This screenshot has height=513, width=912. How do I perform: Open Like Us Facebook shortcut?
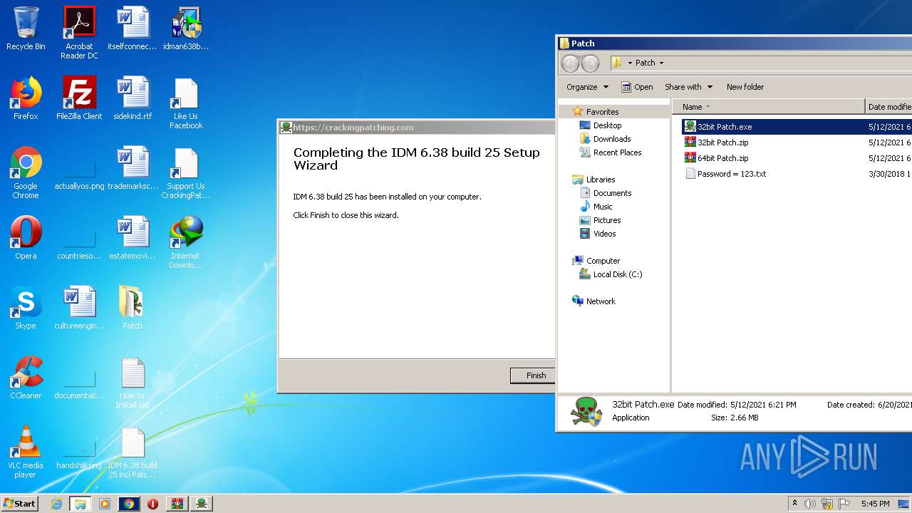186,103
